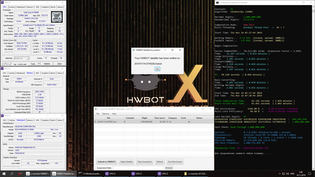Click cmd window scrollbar up arrow
Image resolution: width=315 pixels, height=177 pixels.
(x=313, y=7)
